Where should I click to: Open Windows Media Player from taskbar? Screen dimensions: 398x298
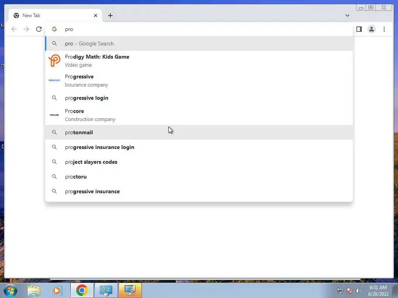[x=57, y=290]
